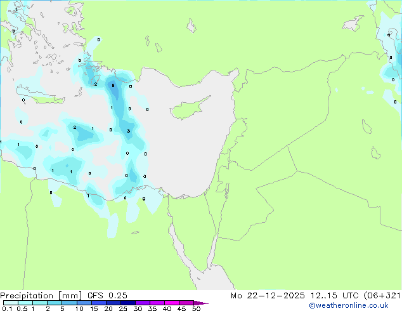402x311 pixels.
Task: Click the '0.1' legend scale number
Action: [x=7, y=308]
